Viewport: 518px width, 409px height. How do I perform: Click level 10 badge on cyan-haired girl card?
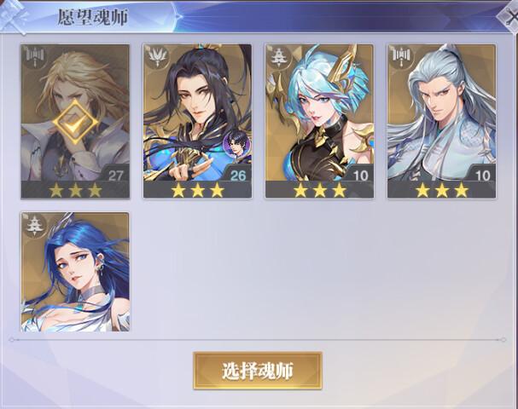tap(360, 174)
